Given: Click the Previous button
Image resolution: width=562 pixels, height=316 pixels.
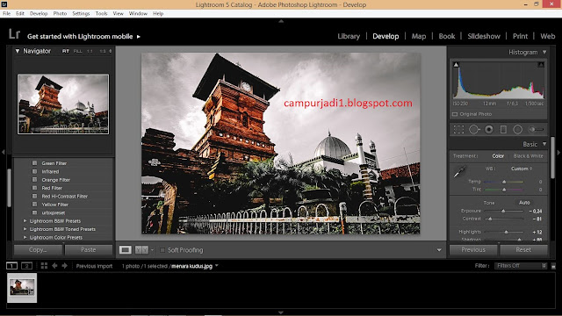Looking at the screenshot, I should pos(473,249).
